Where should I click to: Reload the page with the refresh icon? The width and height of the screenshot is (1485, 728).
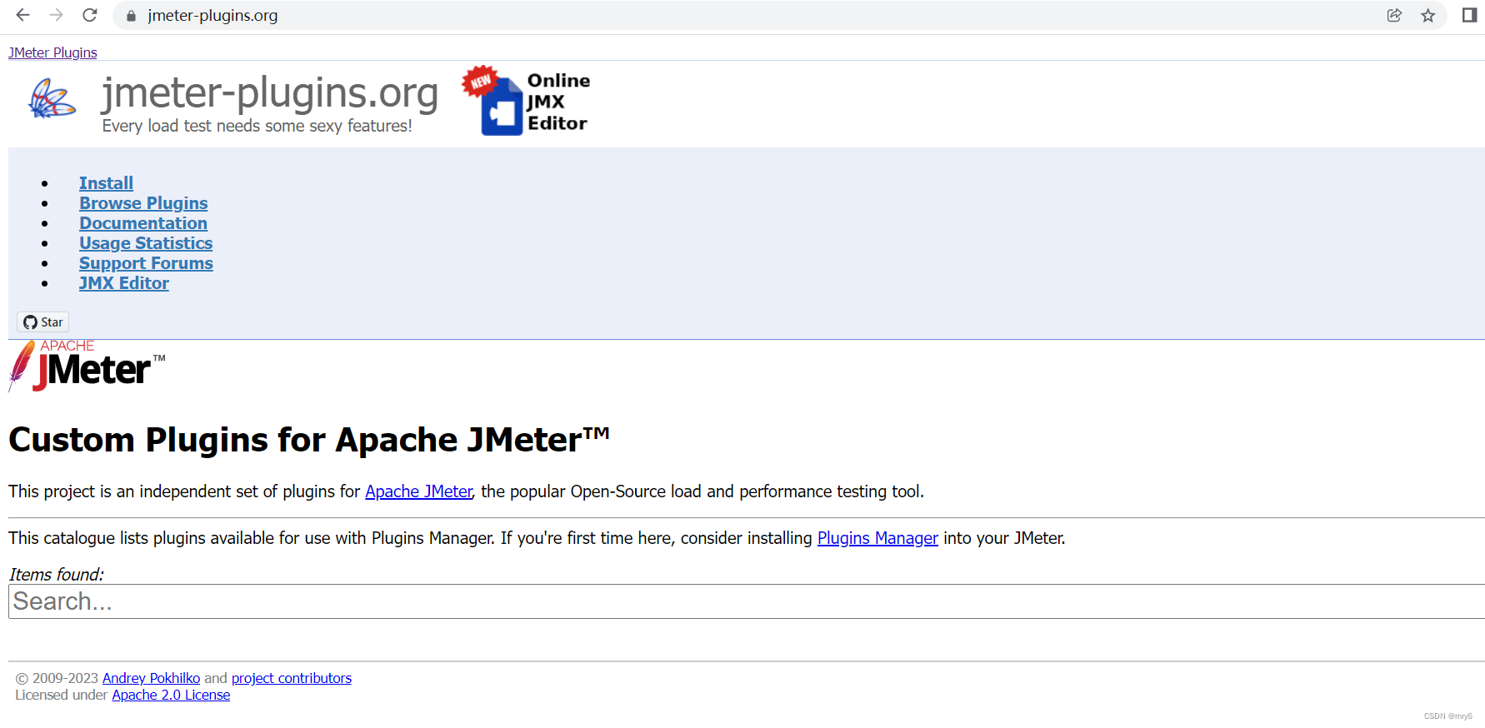(x=90, y=15)
